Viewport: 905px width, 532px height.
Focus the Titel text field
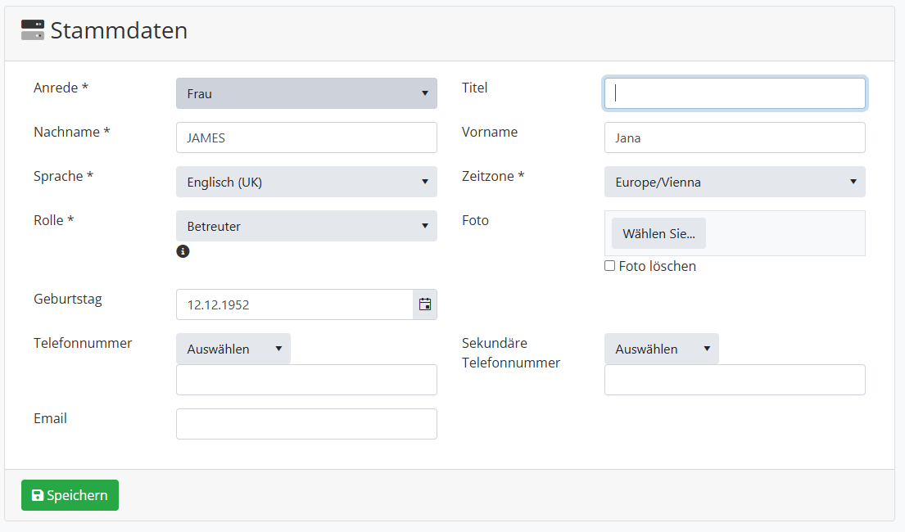coord(734,93)
